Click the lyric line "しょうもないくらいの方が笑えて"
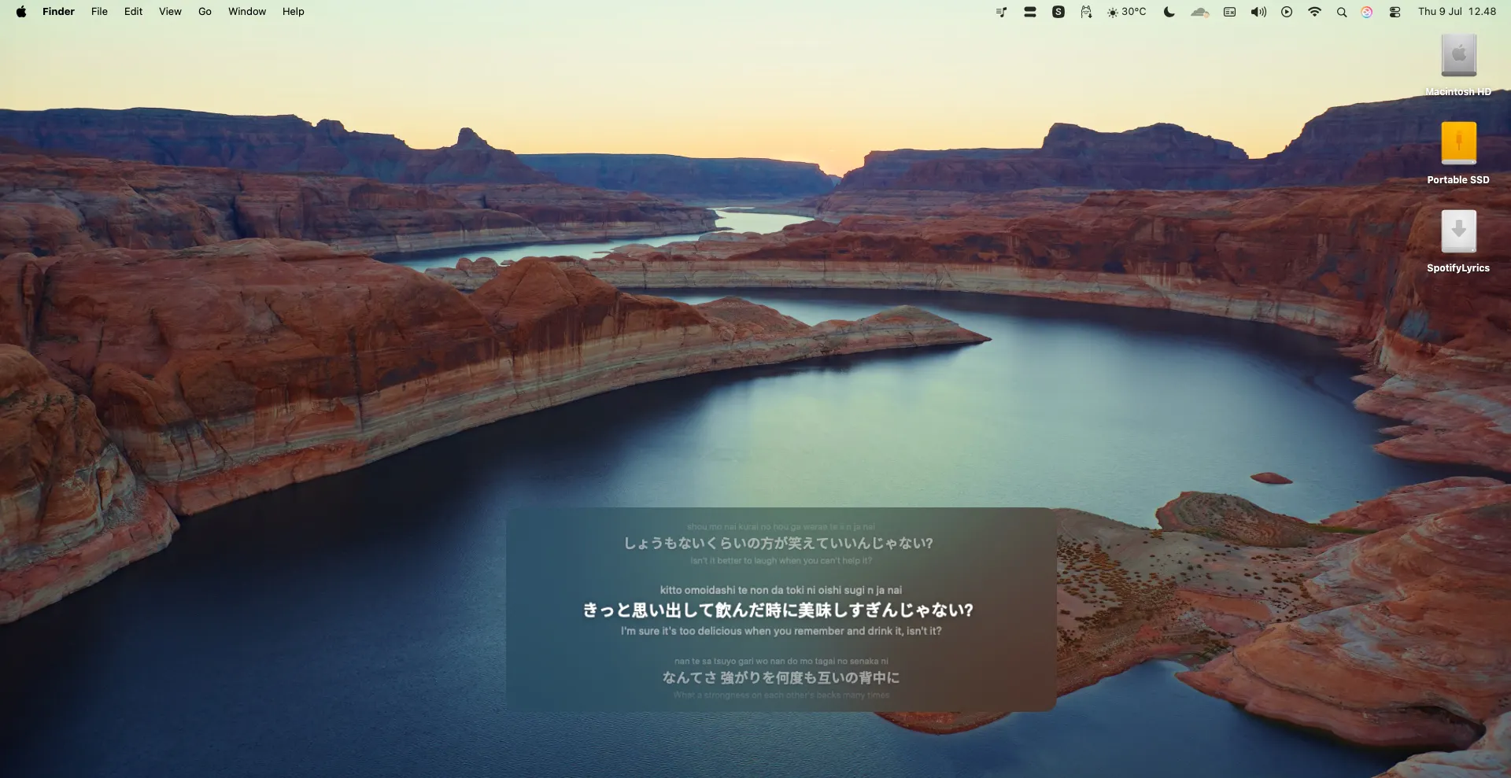This screenshot has width=1511, height=778. pos(778,544)
